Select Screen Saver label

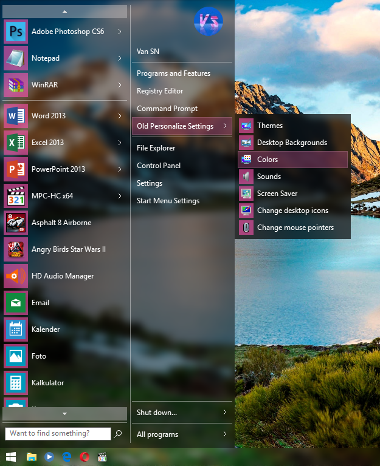(277, 194)
